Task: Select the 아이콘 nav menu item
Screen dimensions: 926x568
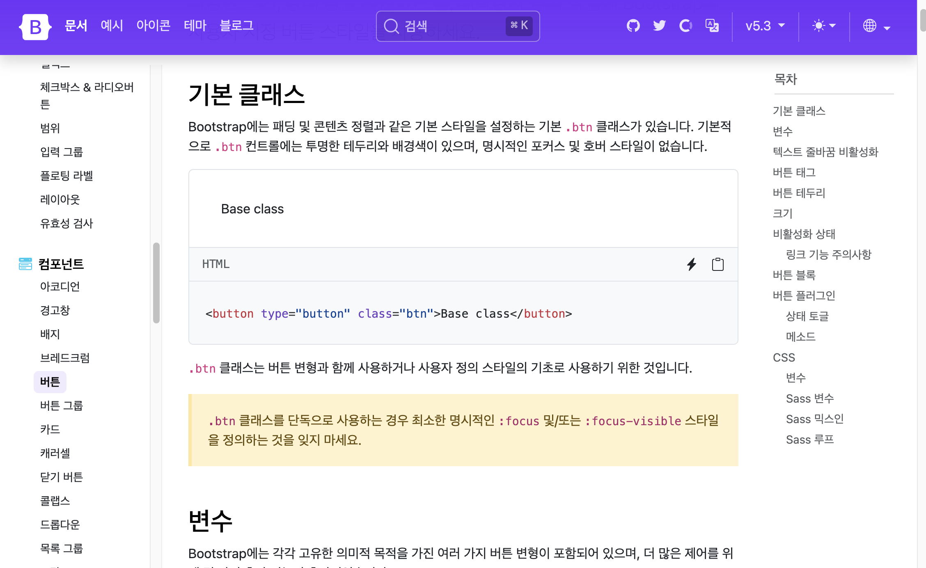Action: click(153, 26)
